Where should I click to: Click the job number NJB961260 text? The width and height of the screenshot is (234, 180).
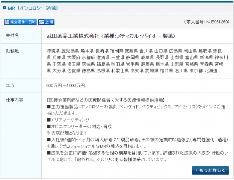point(206,22)
